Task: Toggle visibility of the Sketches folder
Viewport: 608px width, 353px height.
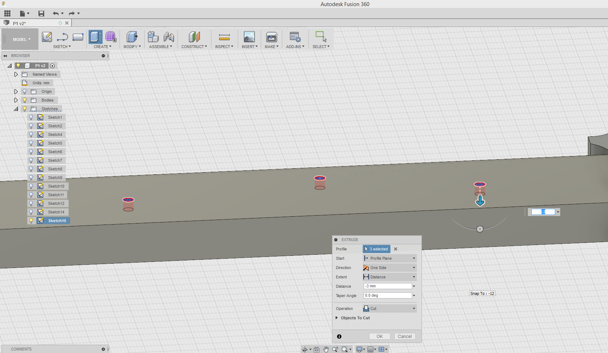Action: 25,109
